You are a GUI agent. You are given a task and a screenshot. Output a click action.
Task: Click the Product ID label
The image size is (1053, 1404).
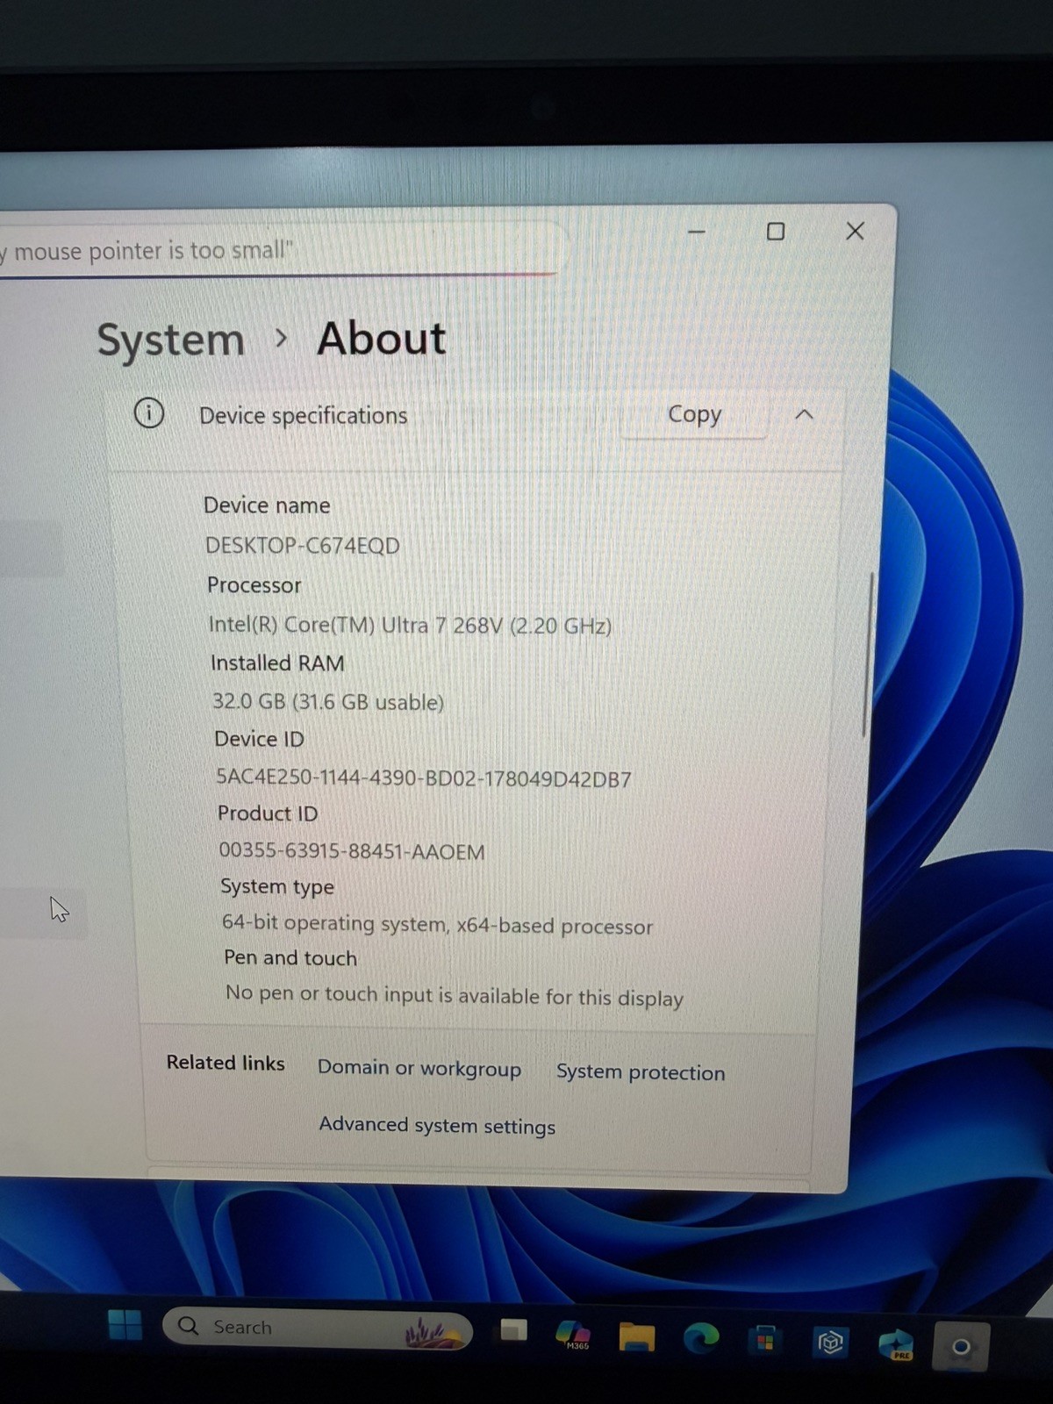pos(268,813)
